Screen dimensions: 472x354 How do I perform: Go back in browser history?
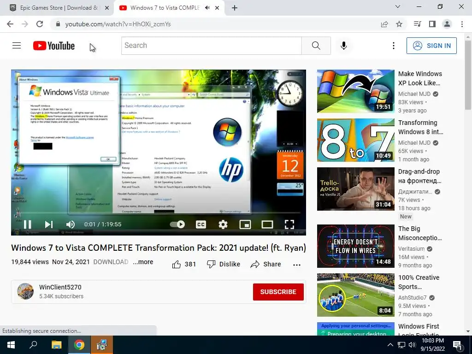pos(10,24)
